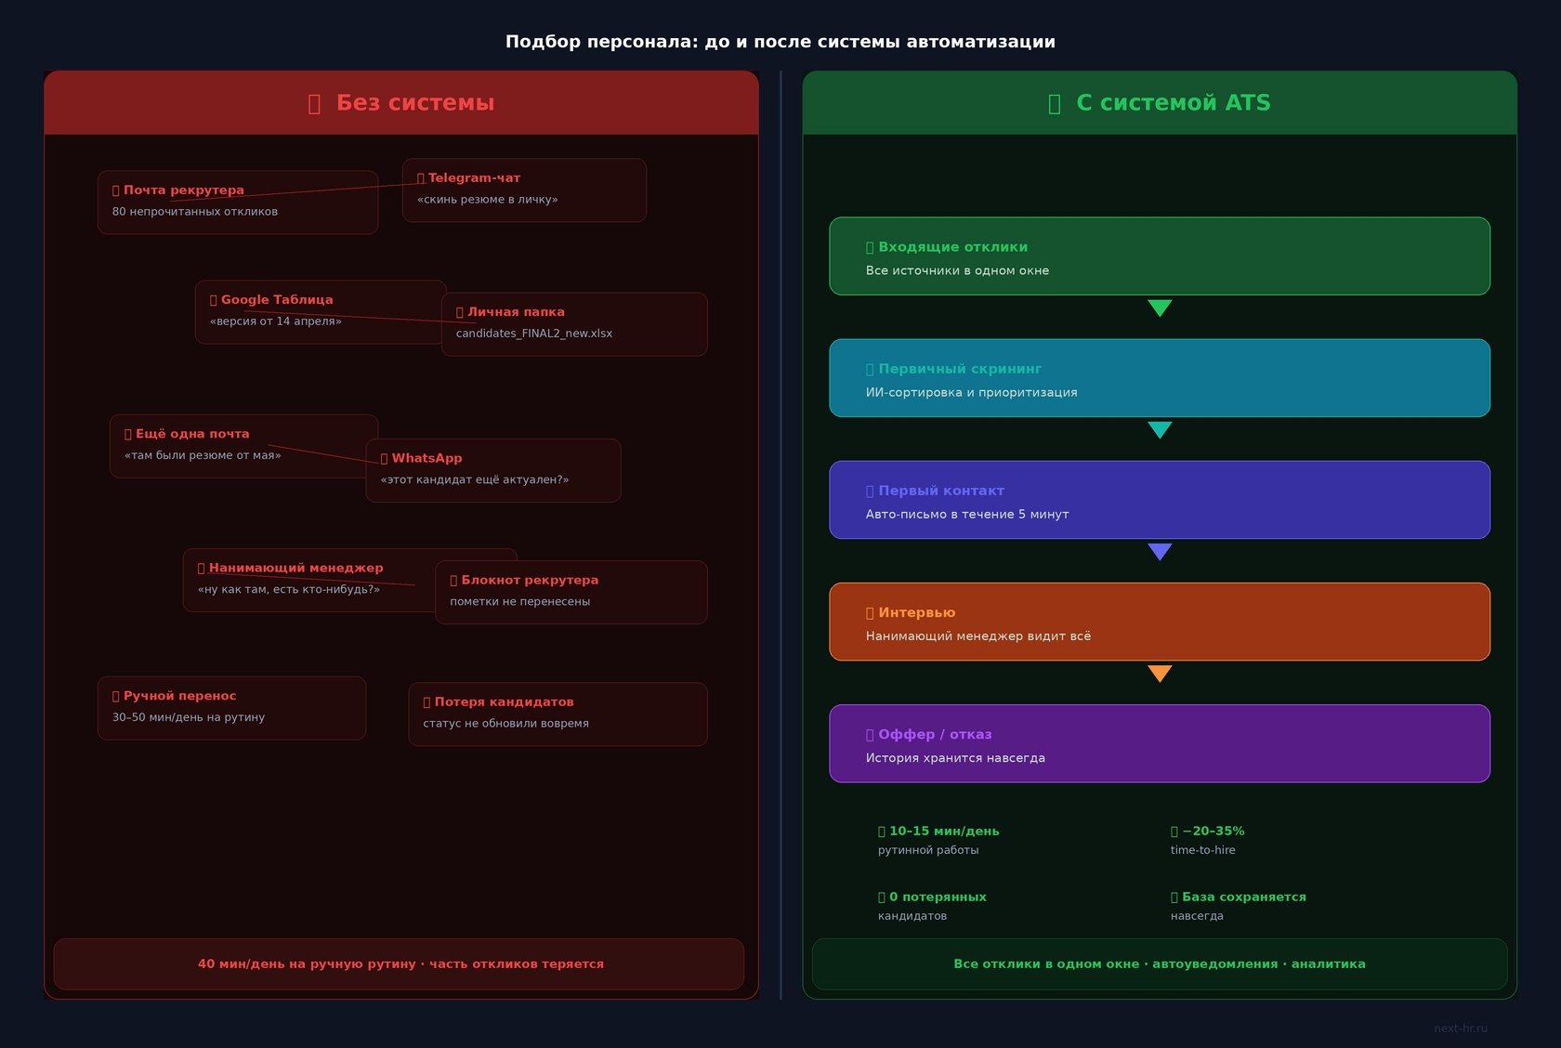Click the 'Без системы' header icon
This screenshot has height=1048, width=1561.
click(x=314, y=104)
